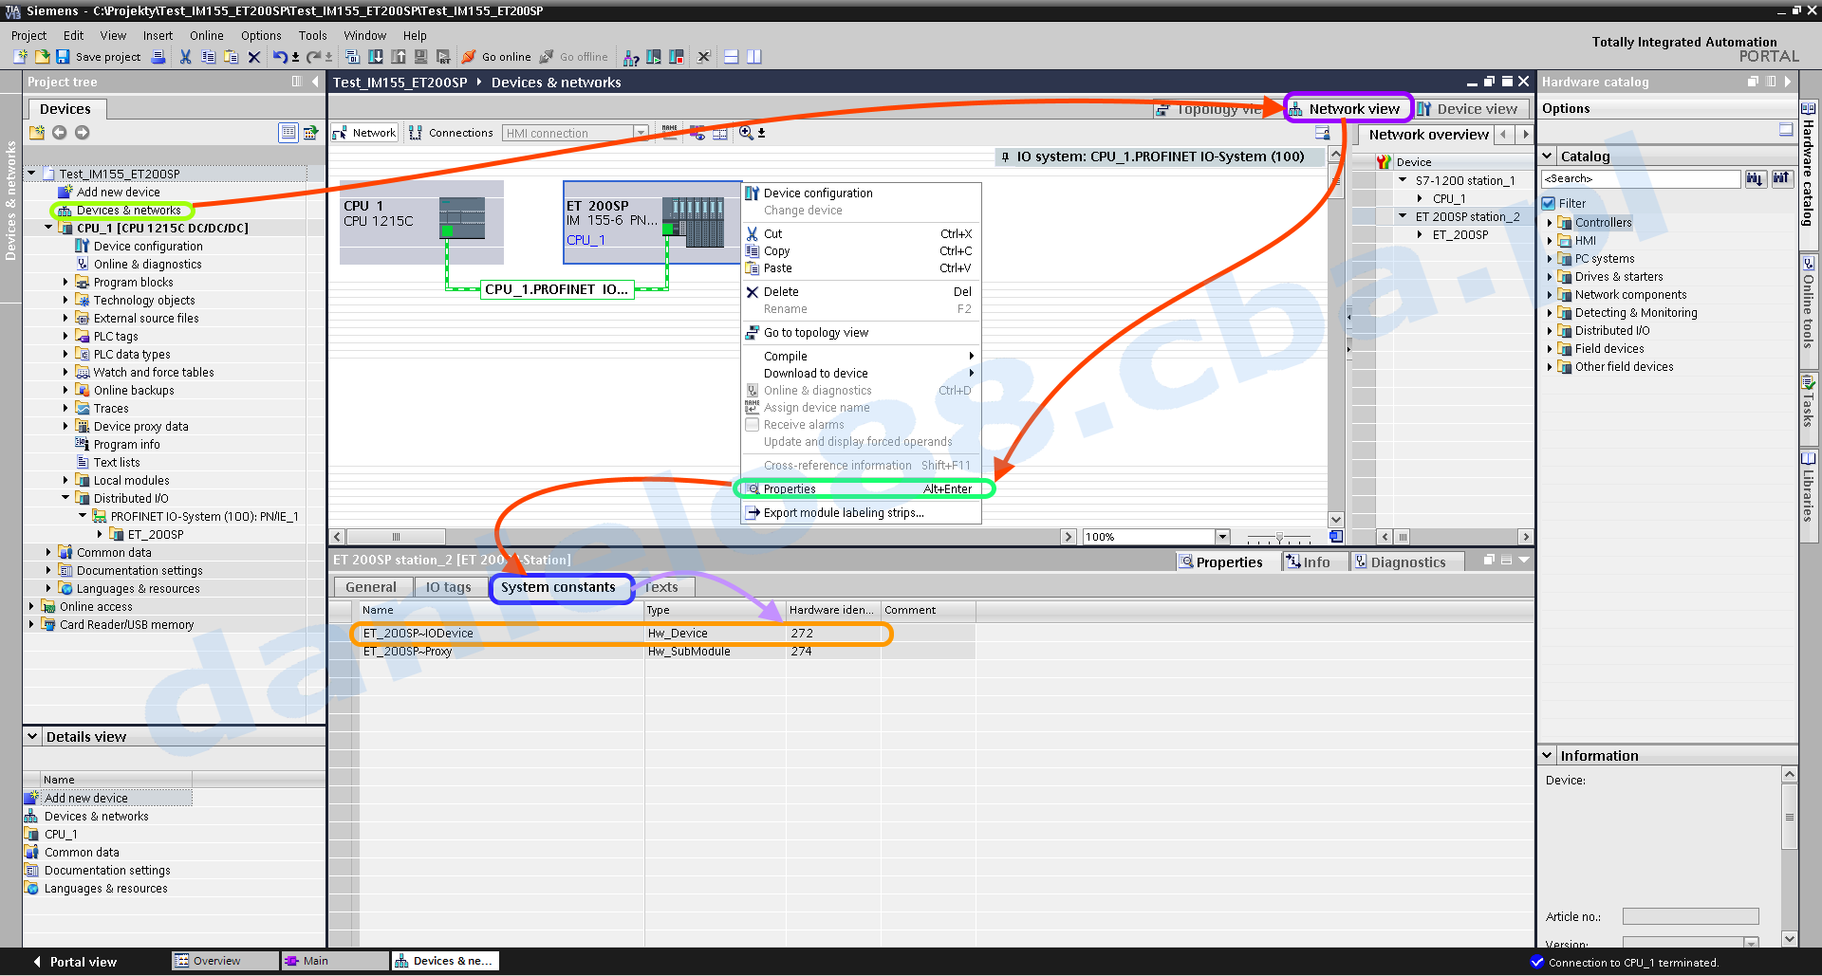Collapse the S7-1200 station_1 row

pos(1403,180)
